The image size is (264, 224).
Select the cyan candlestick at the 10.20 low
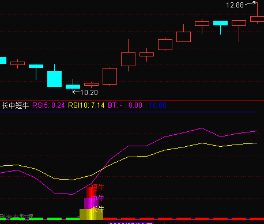[x=73, y=86]
